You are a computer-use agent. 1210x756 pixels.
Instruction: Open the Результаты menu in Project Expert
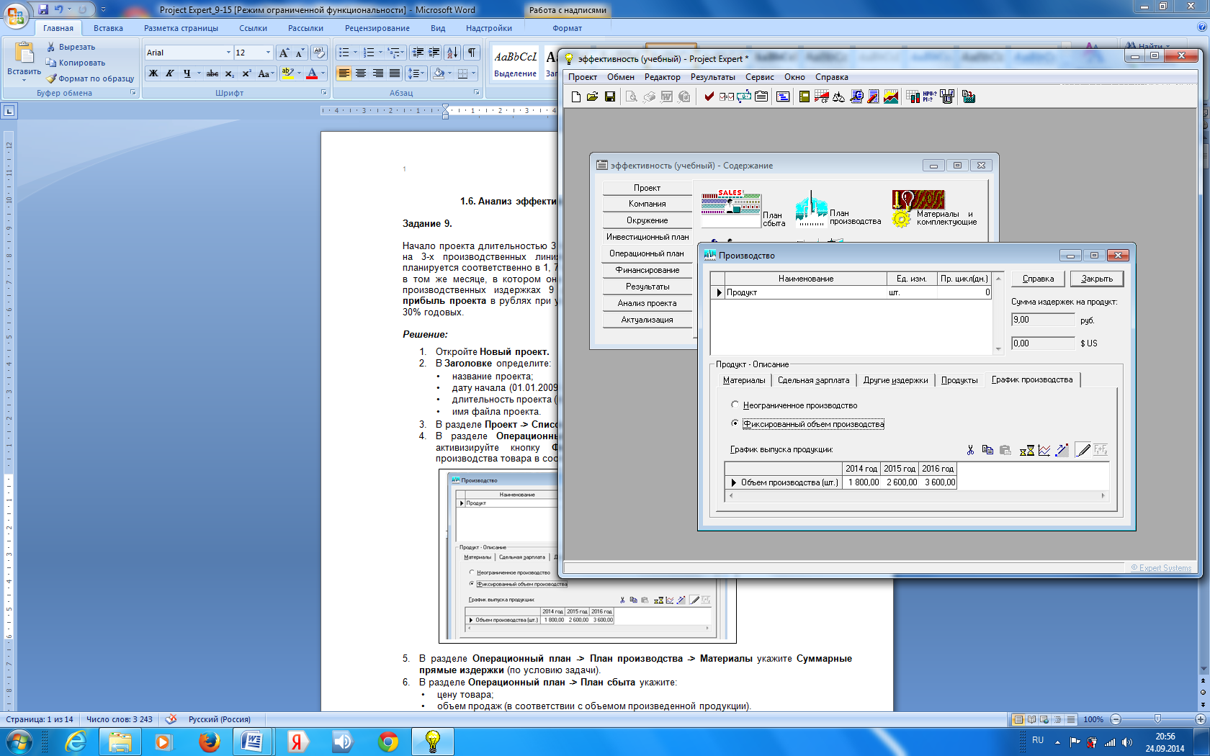pos(713,77)
